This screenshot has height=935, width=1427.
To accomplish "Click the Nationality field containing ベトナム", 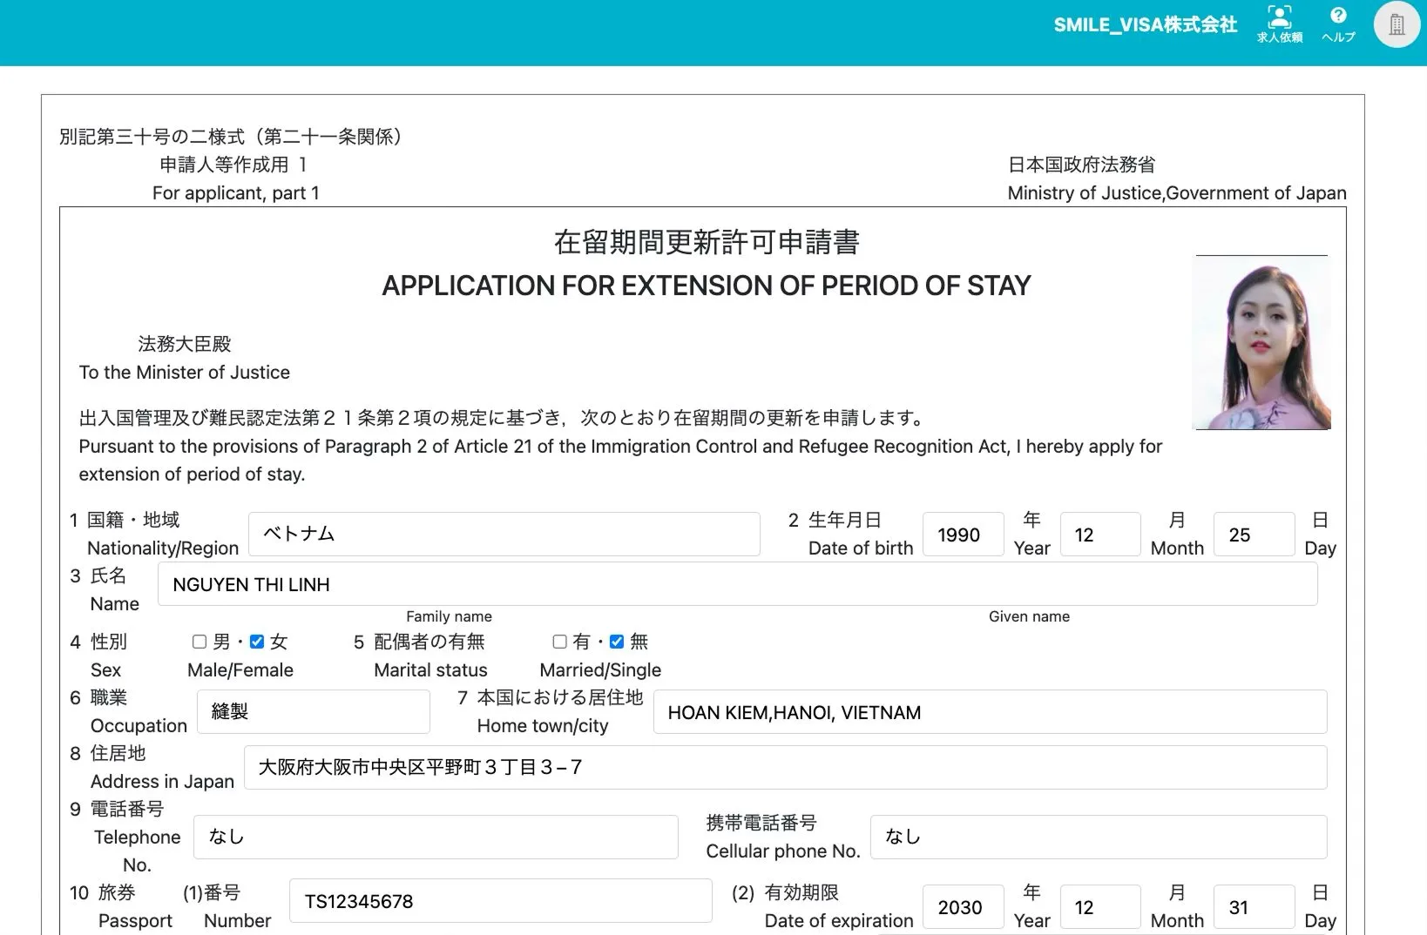I will [x=504, y=534].
